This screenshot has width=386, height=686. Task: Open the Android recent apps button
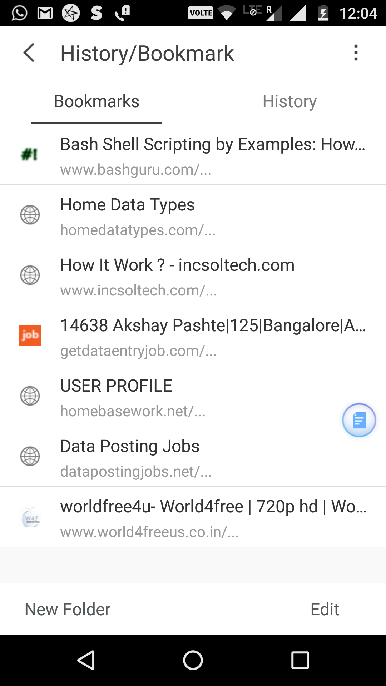(x=300, y=660)
